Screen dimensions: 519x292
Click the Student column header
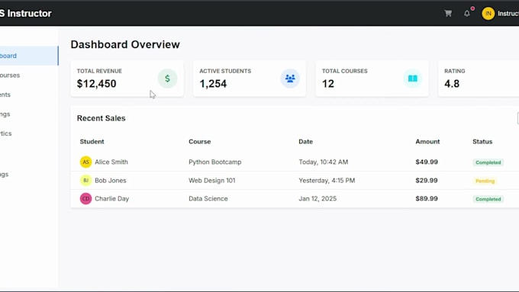[92, 142]
